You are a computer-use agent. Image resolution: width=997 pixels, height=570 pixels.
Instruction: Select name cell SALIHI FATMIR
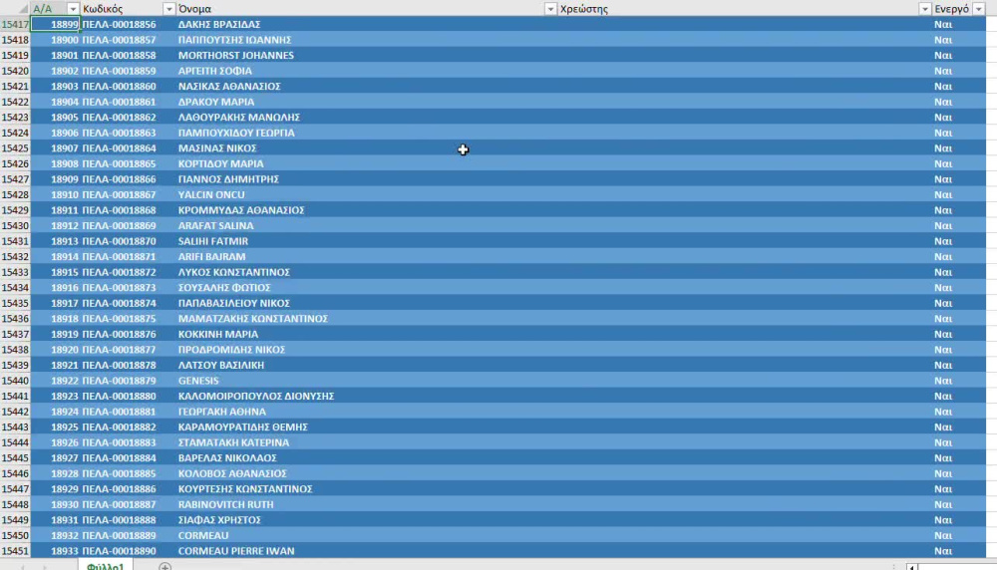(366, 241)
